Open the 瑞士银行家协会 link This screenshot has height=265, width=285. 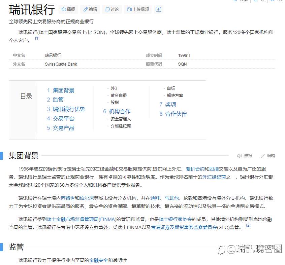click(x=175, y=220)
